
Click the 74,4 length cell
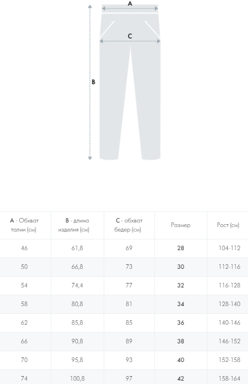click(x=77, y=285)
